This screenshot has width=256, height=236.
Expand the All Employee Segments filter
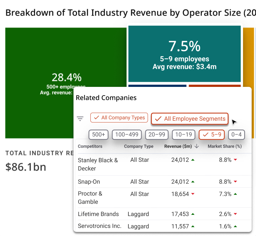(x=190, y=119)
